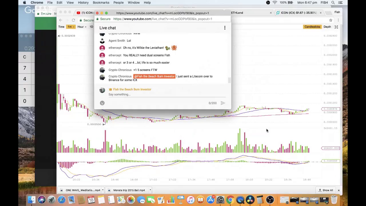This screenshot has height=206, width=366.
Task: Click the Wi-Fi status icon
Action: 275,3
